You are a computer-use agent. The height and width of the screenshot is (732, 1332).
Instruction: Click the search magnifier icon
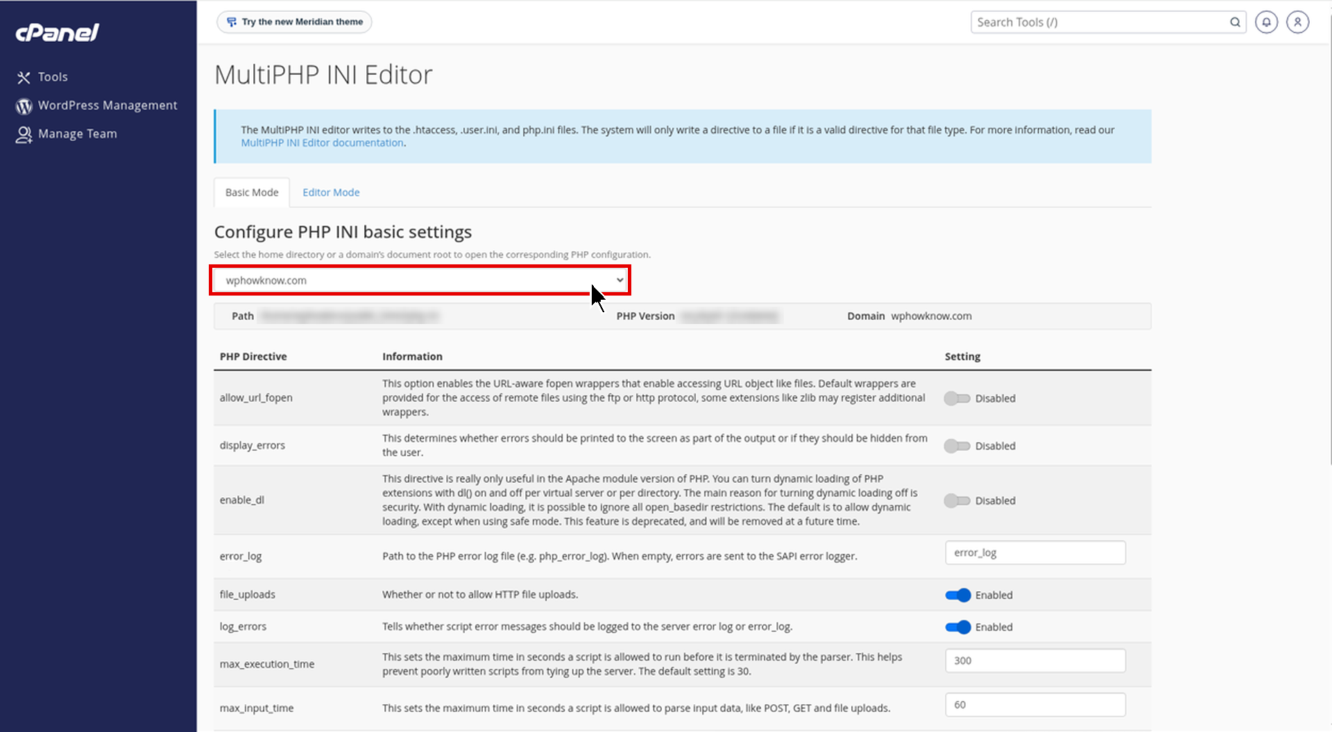(x=1235, y=22)
